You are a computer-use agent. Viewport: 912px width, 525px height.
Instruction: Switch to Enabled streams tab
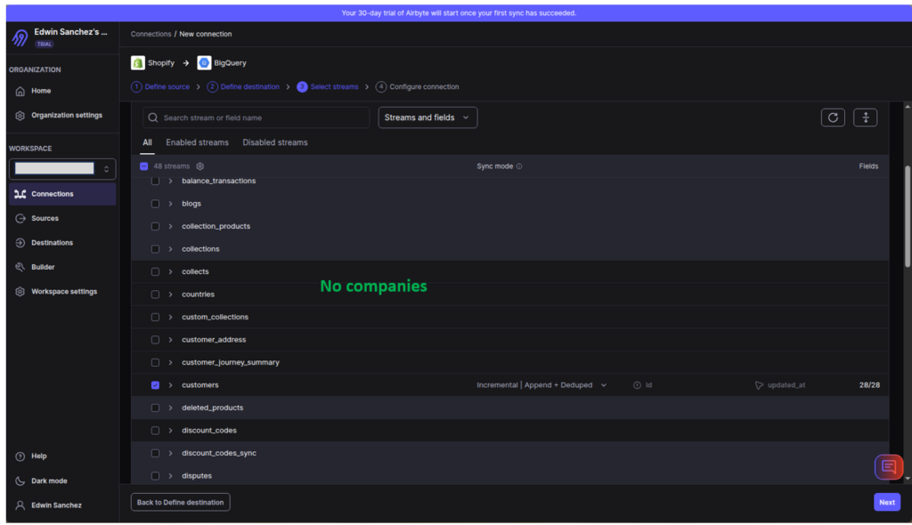pyautogui.click(x=197, y=142)
